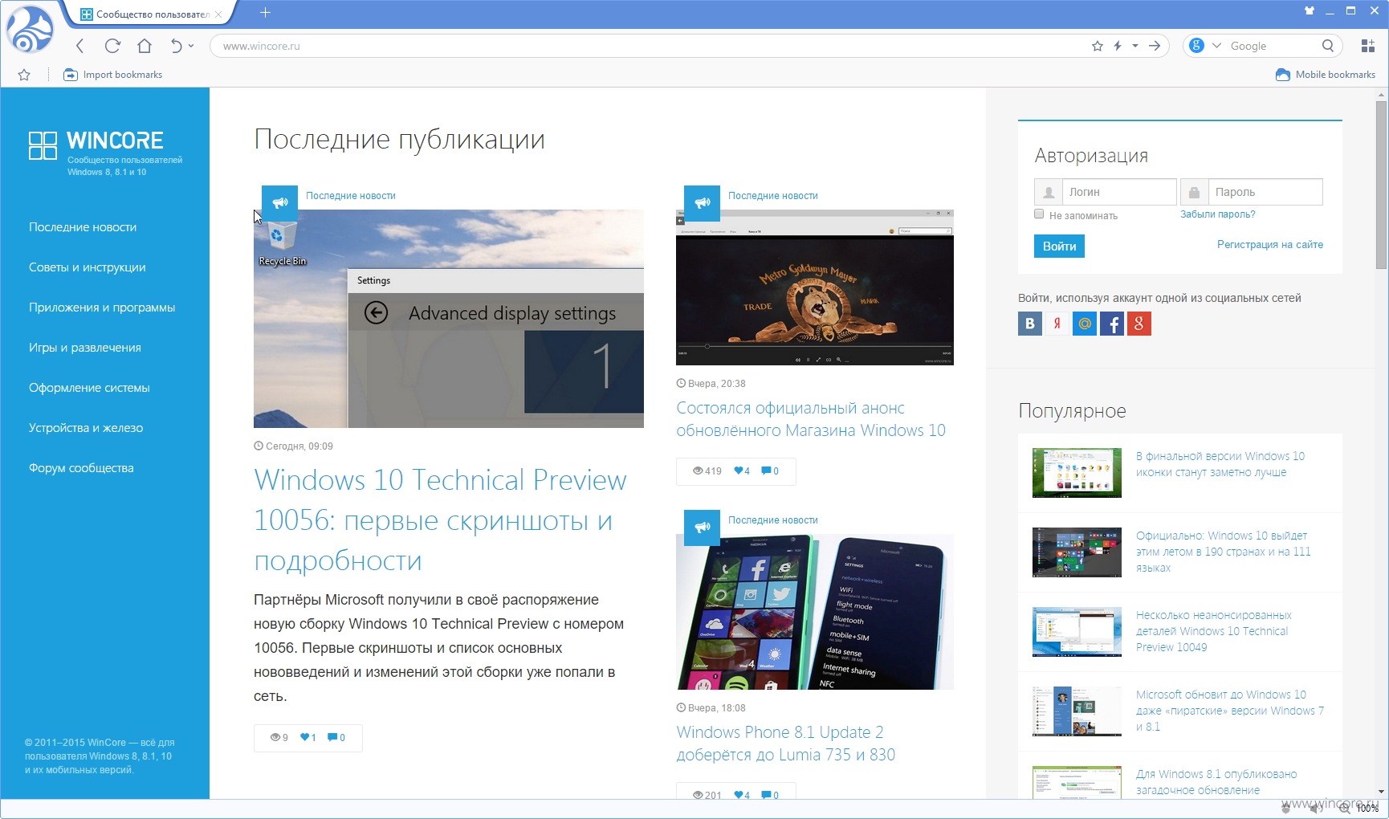Open Регистрация на сайте link
The width and height of the screenshot is (1389, 819).
point(1269,244)
